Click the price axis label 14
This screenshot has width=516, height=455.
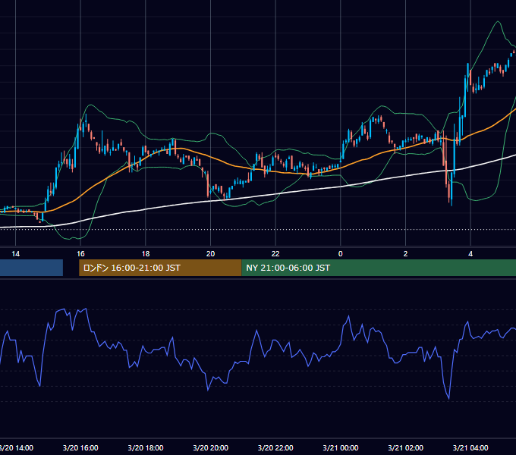click(15, 254)
